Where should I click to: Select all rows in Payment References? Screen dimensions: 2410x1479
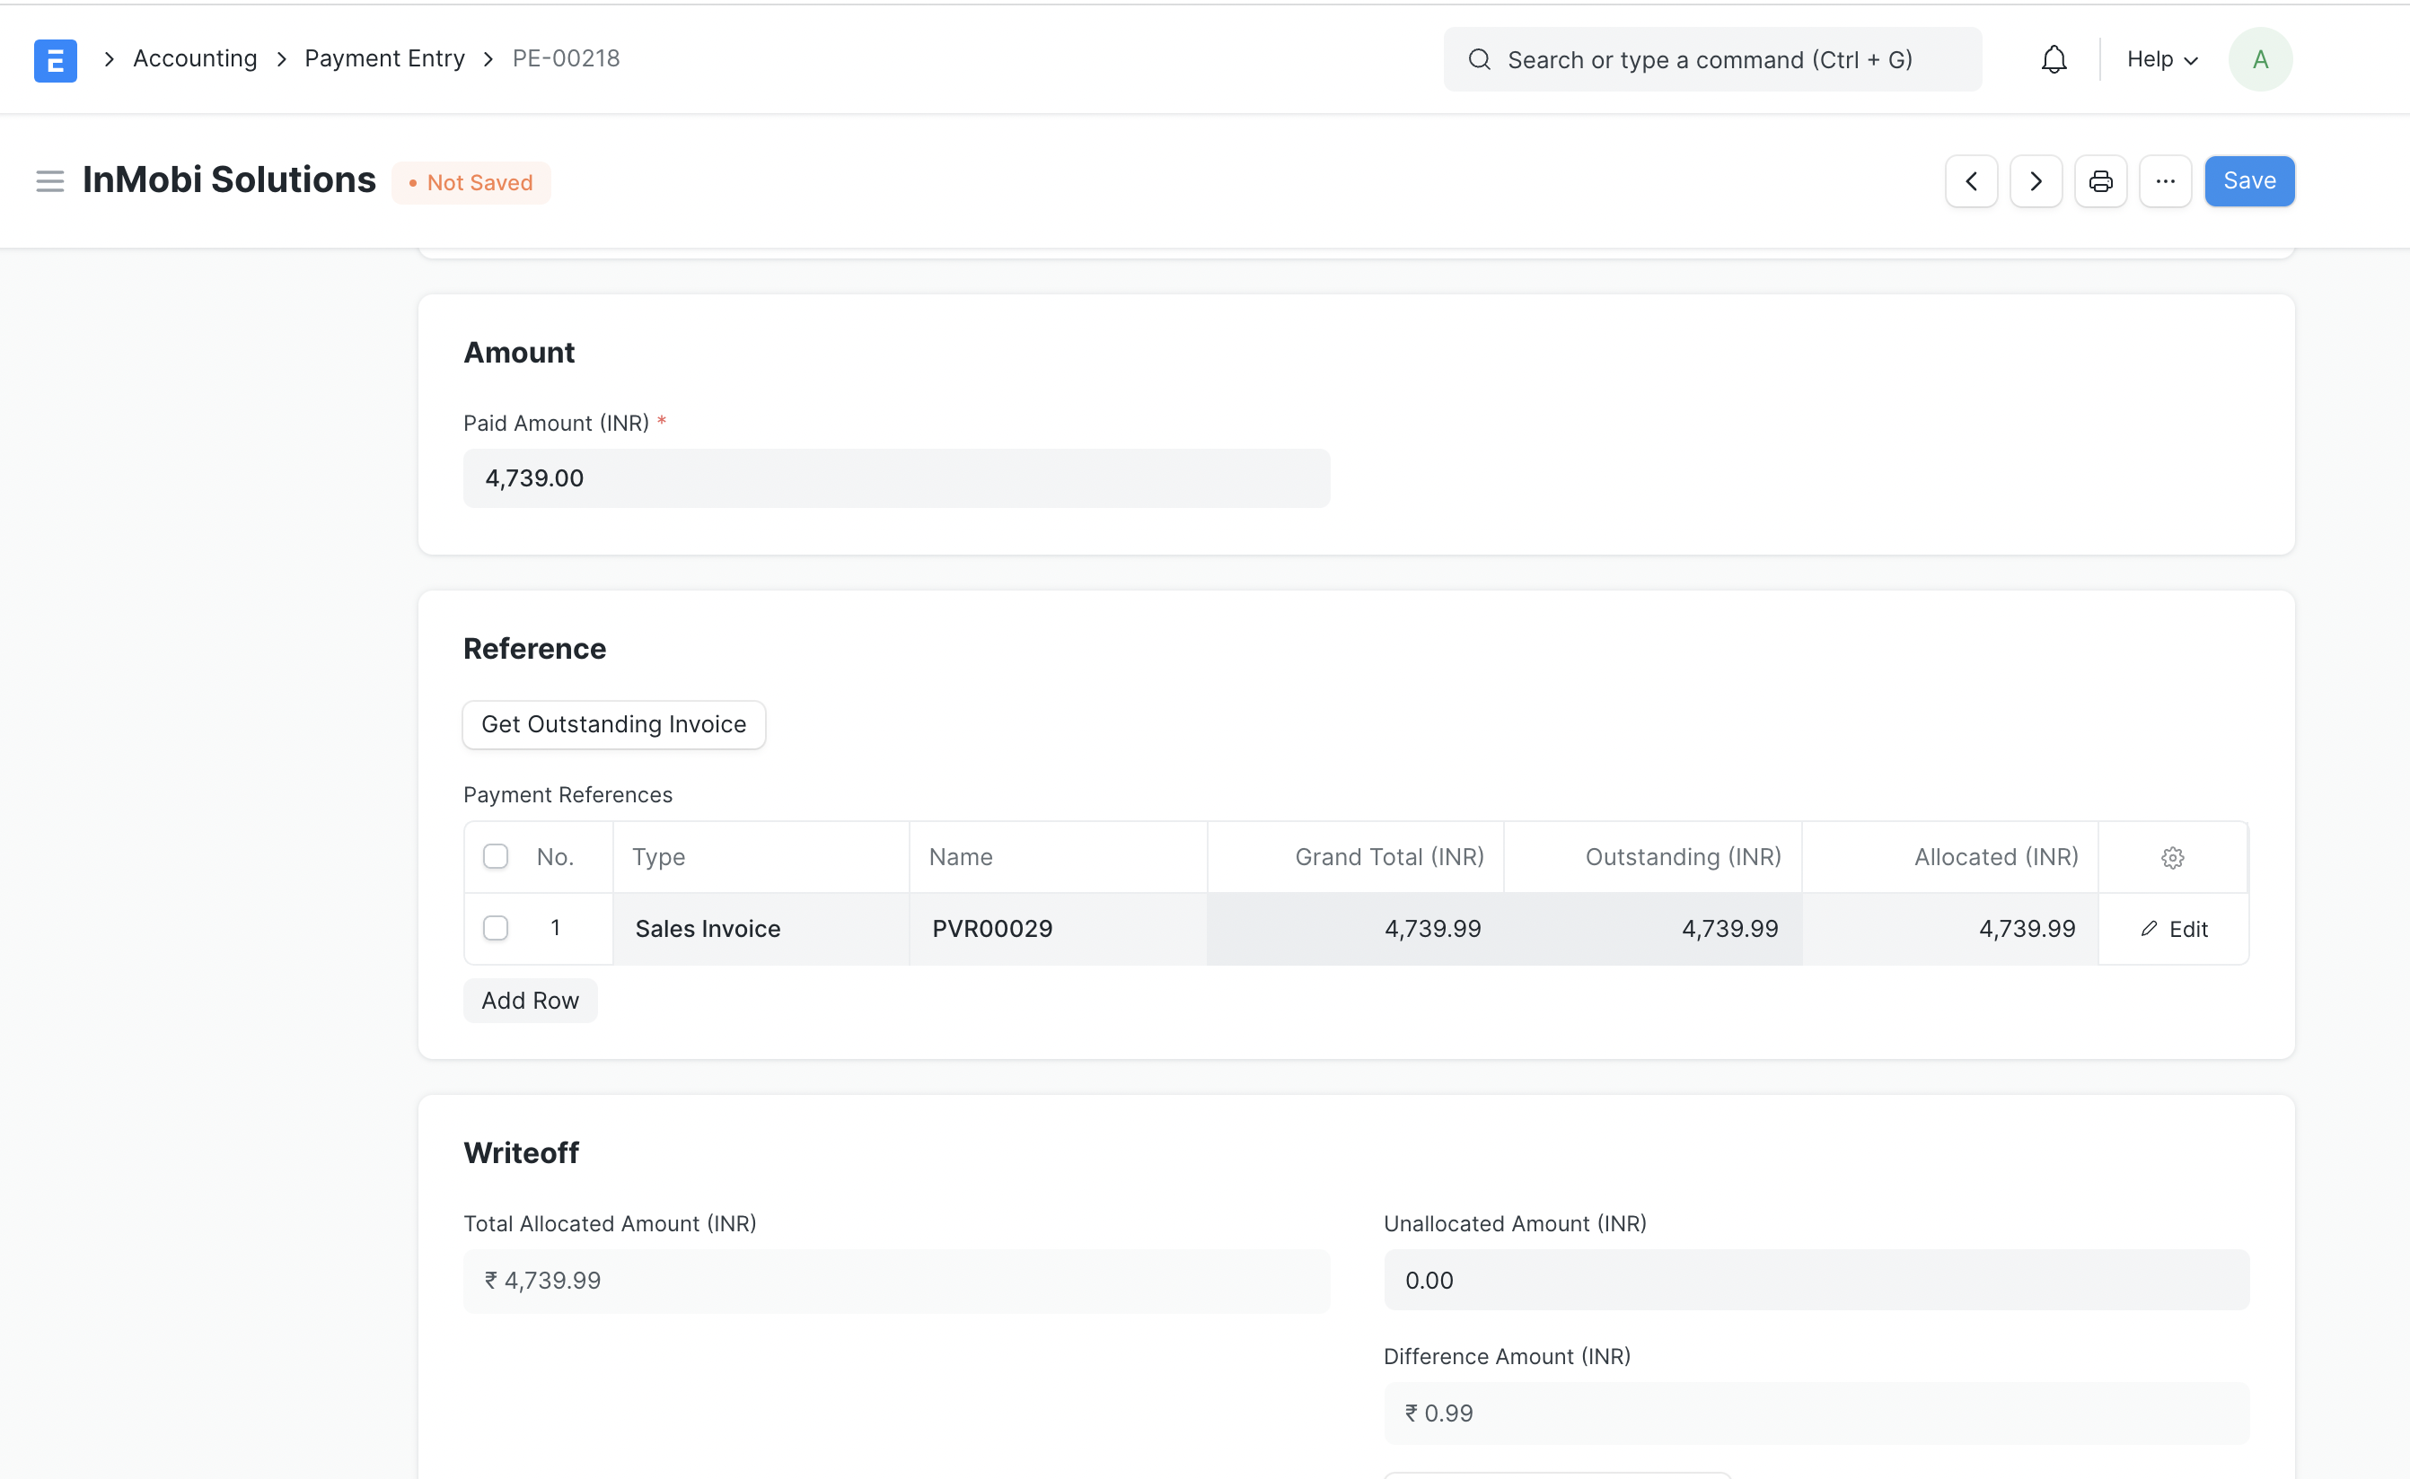tap(495, 856)
